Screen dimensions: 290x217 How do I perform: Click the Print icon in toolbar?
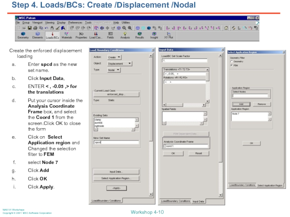click(35, 27)
